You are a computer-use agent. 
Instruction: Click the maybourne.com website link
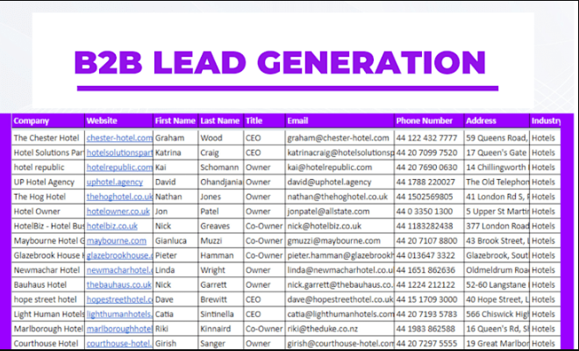(117, 241)
